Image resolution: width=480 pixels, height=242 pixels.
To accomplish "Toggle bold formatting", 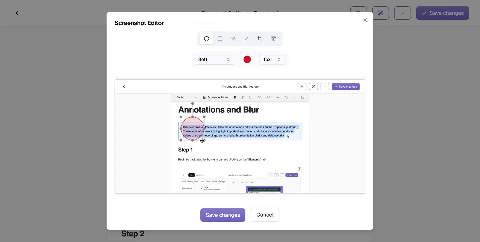I will click(x=235, y=97).
